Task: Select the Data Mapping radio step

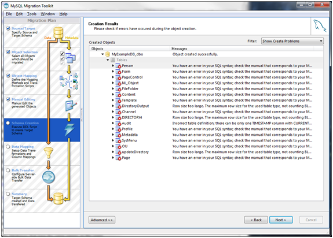Action: coord(8,147)
